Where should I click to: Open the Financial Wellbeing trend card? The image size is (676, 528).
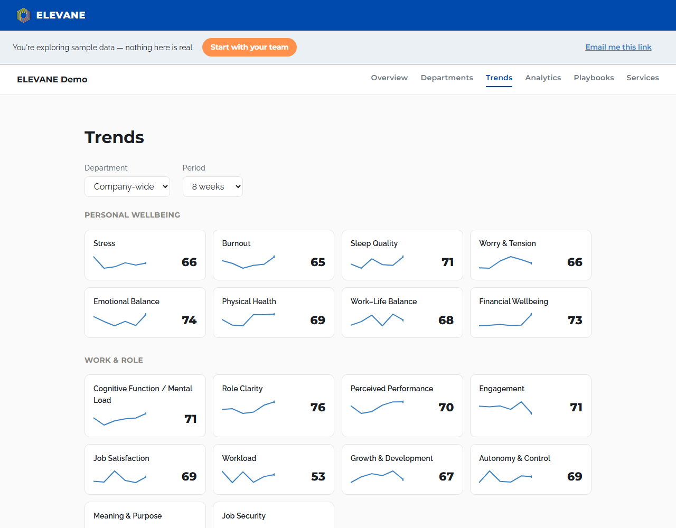(x=531, y=313)
